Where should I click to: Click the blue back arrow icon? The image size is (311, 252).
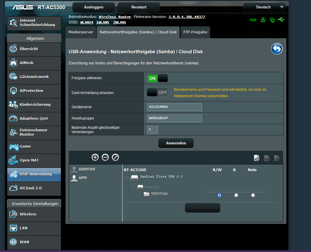[277, 49]
